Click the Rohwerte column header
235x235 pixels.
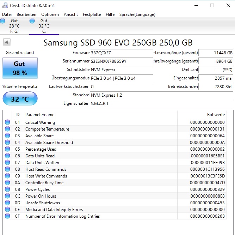tap(202, 115)
